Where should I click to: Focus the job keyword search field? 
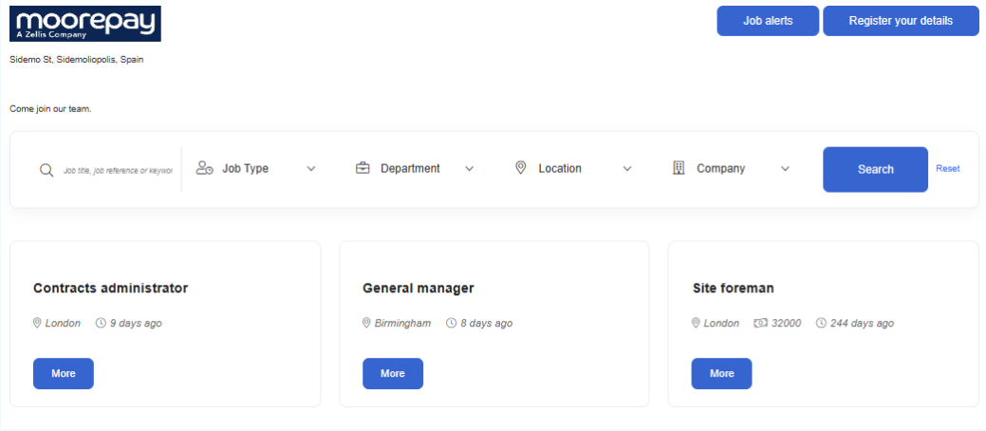click(118, 171)
